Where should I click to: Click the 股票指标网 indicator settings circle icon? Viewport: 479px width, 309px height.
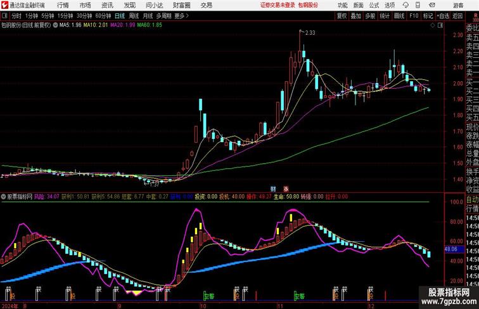3,197
